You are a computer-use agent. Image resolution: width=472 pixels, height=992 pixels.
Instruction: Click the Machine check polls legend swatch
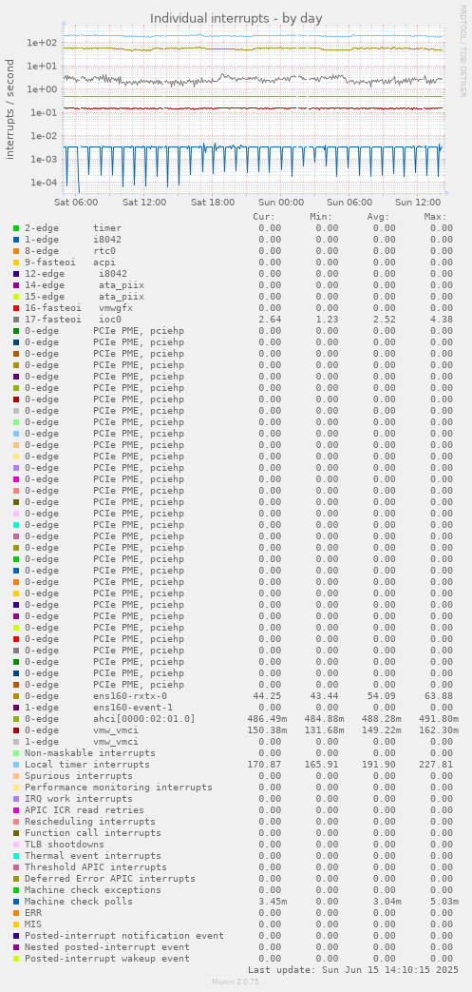(16, 901)
